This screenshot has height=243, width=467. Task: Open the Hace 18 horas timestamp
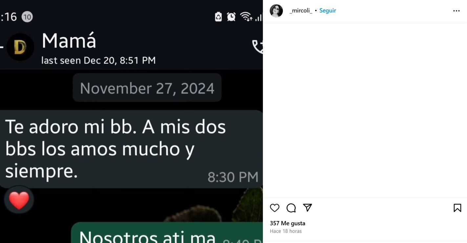286,231
